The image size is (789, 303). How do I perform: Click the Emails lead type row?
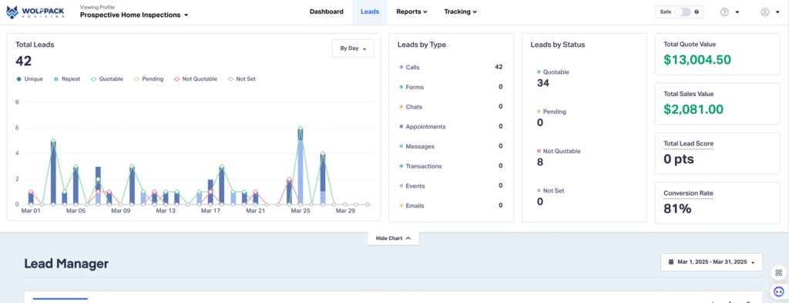[450, 205]
